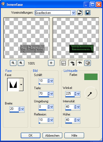Click the proof eye icon

click(80, 63)
